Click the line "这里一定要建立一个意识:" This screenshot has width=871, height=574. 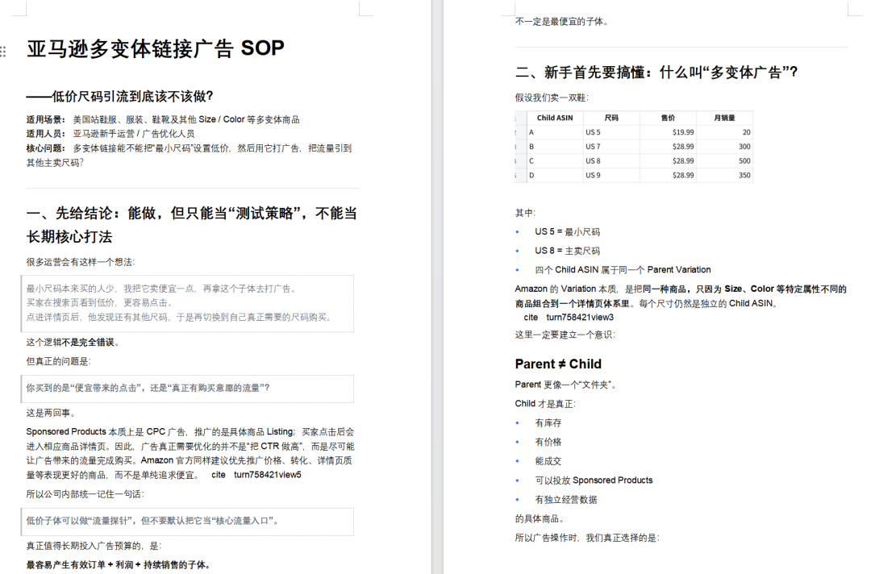click(565, 335)
